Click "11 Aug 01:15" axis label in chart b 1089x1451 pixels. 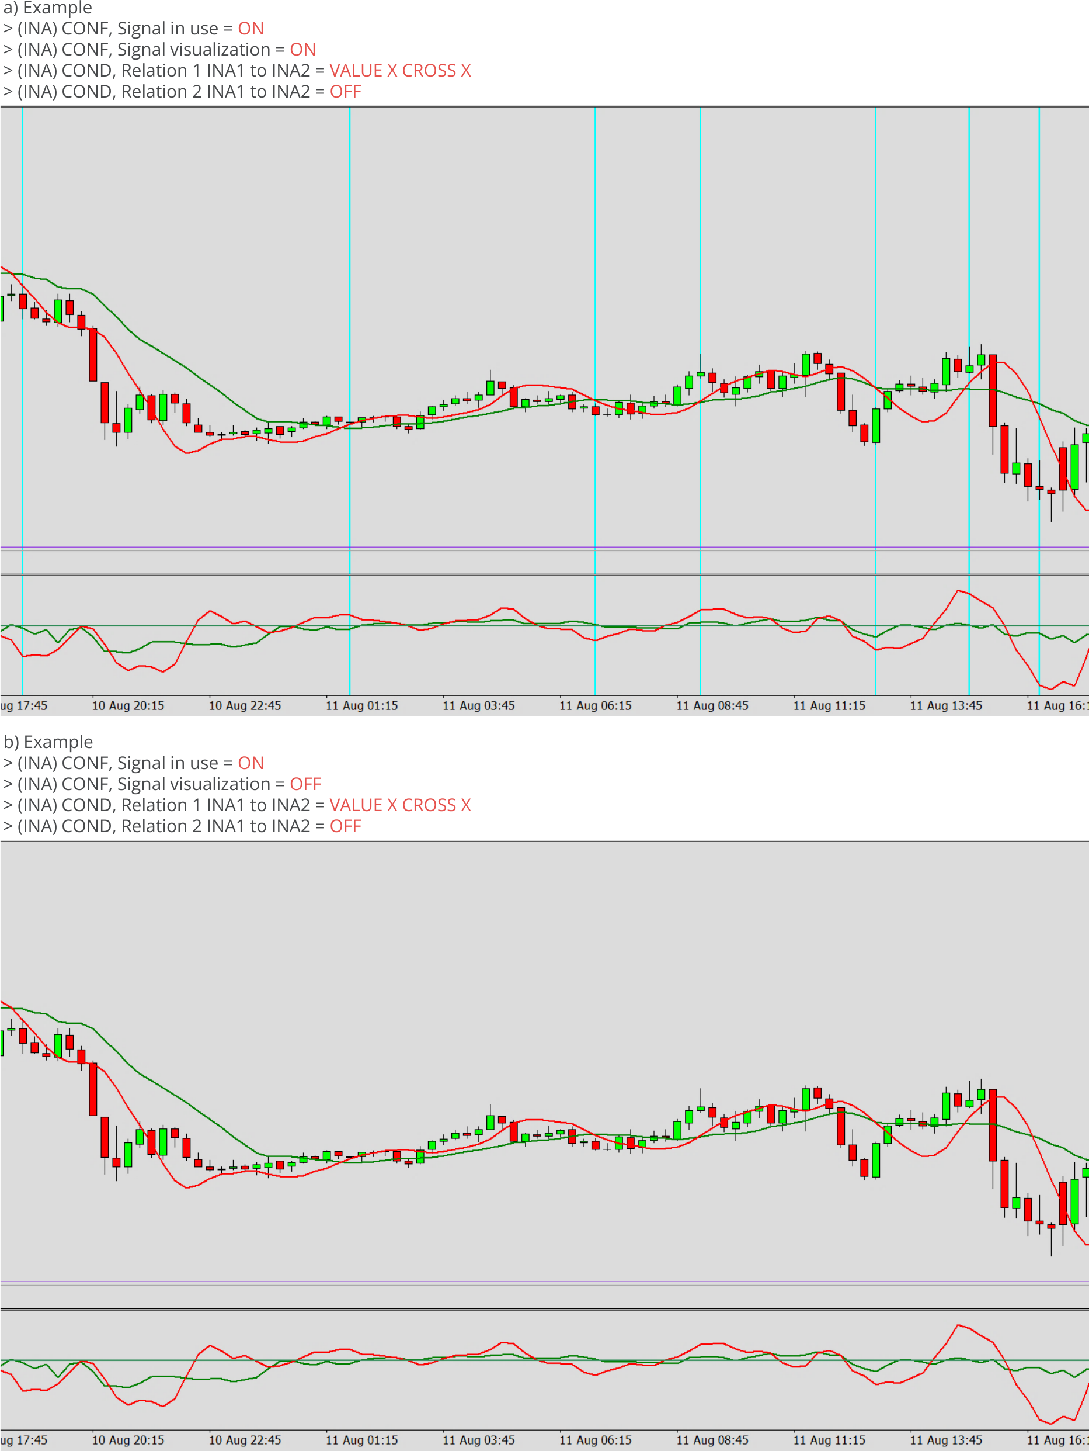pyautogui.click(x=362, y=1440)
